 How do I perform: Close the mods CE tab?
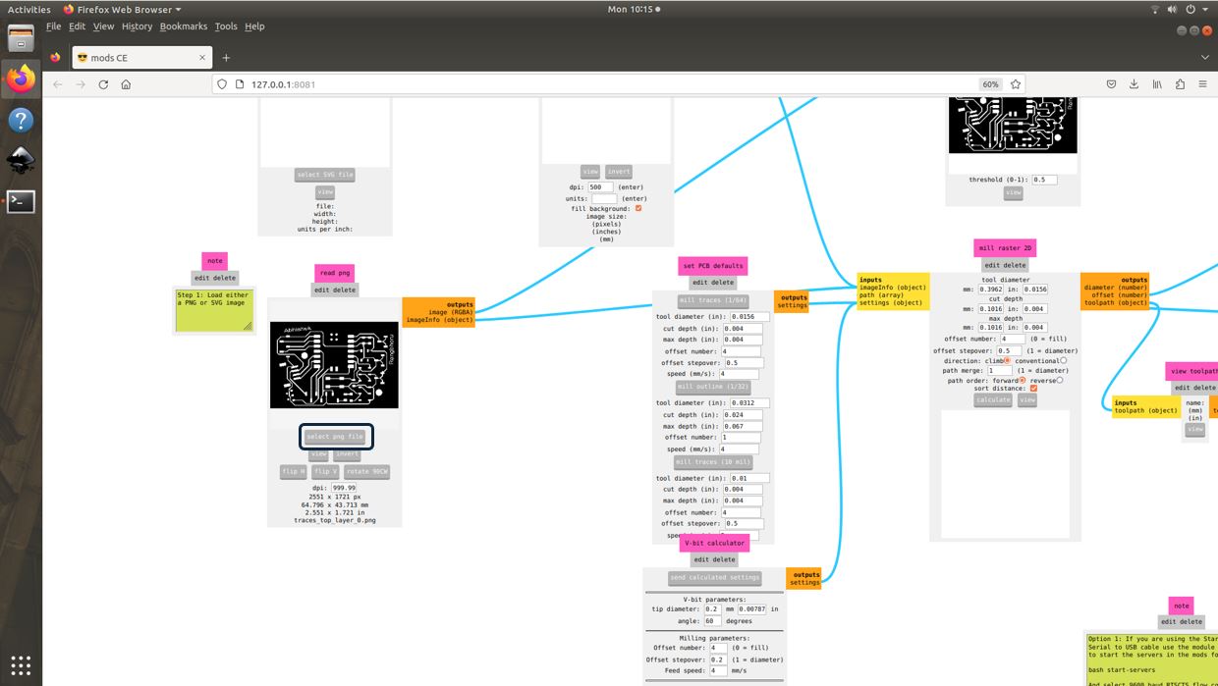point(202,58)
